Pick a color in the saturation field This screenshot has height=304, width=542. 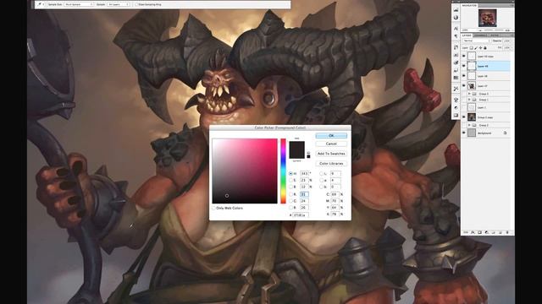(x=245, y=171)
